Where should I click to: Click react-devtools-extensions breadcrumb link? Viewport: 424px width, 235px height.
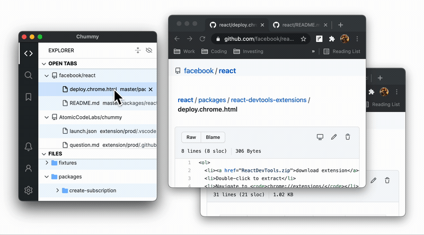pyautogui.click(x=269, y=100)
